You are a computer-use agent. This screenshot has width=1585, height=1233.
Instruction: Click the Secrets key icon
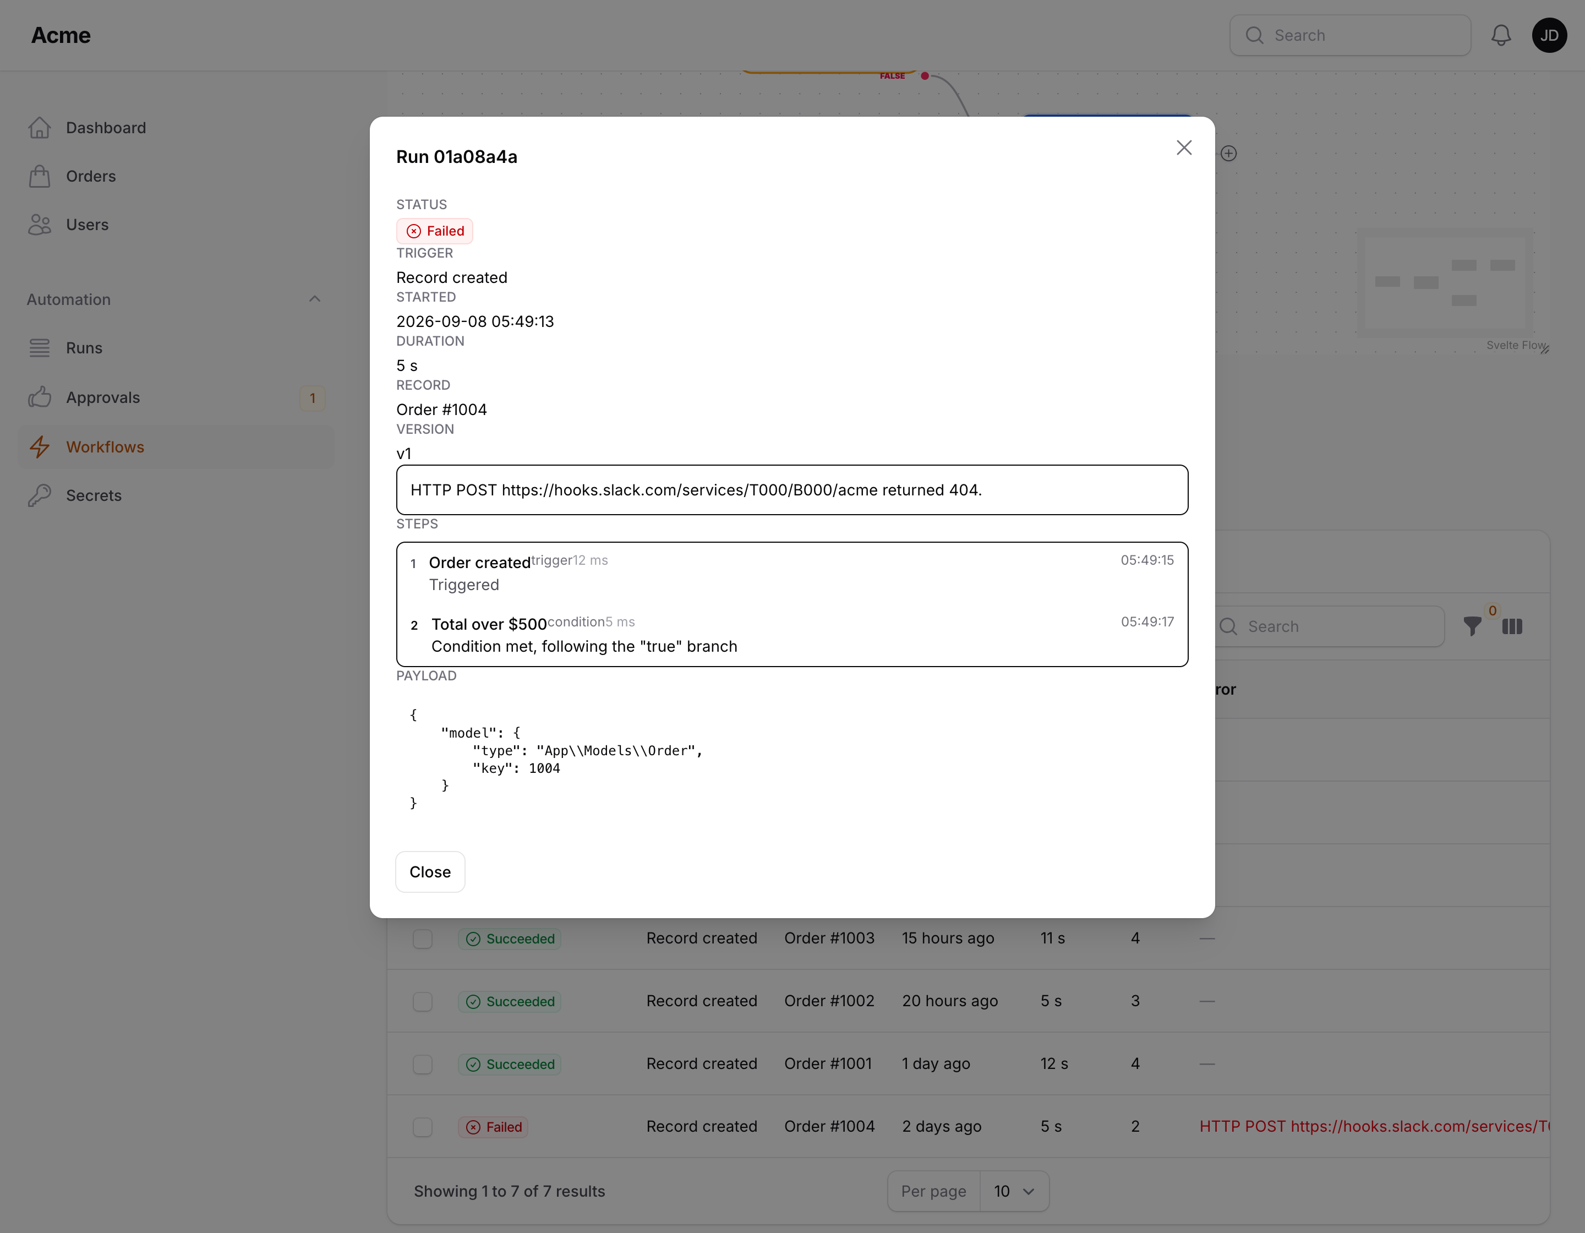pyautogui.click(x=39, y=495)
